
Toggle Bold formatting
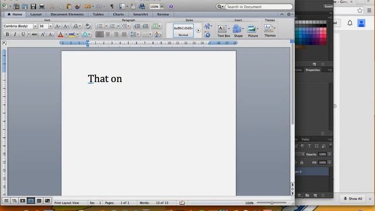7,35
